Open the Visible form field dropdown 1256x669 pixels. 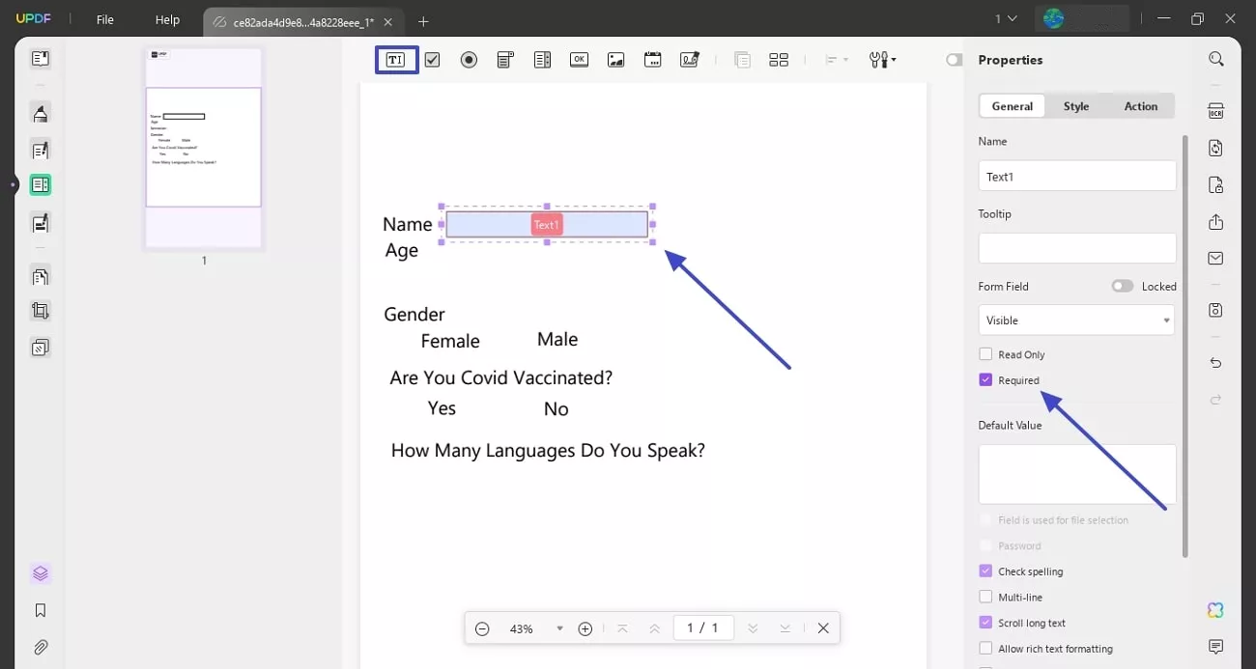coord(1077,320)
